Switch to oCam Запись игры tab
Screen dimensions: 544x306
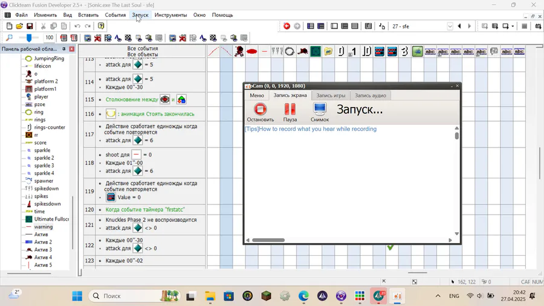click(331, 96)
